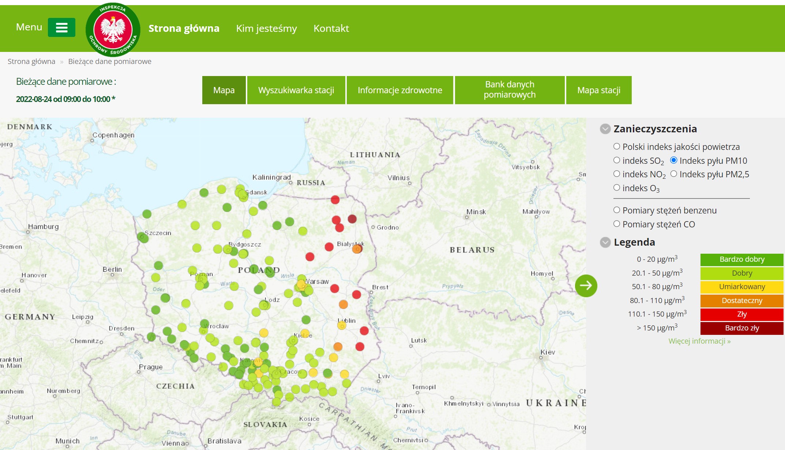
Task: Select Polski indeks jakości powietrza radio
Action: [x=617, y=147]
